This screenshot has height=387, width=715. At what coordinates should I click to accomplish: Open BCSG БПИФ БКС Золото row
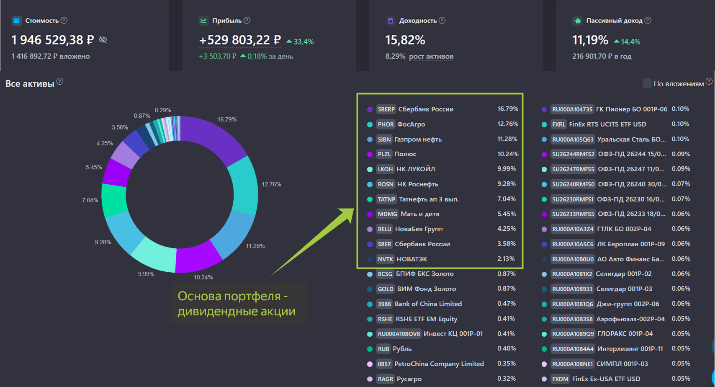442,274
